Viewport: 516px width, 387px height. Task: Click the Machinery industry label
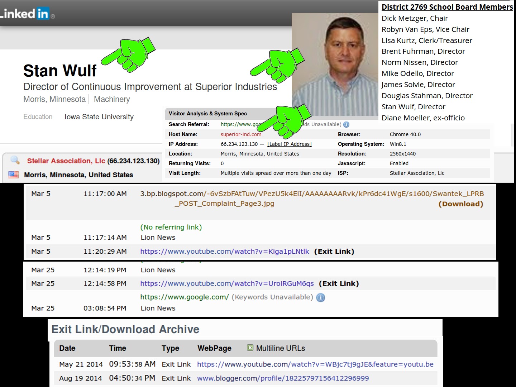(x=112, y=99)
